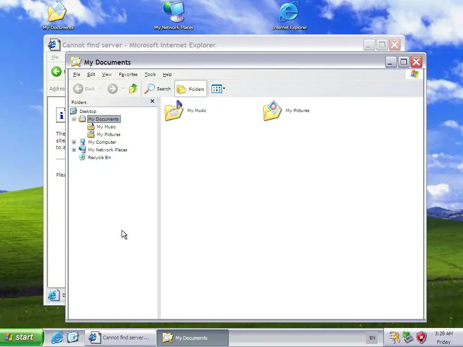Open the Back history dropdown arrow
The width and height of the screenshot is (463, 347).
[100, 89]
